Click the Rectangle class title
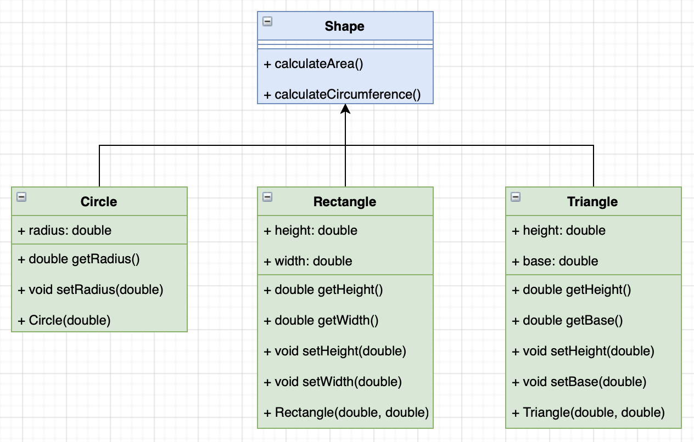Viewport: 694px width, 442px height. (345, 202)
